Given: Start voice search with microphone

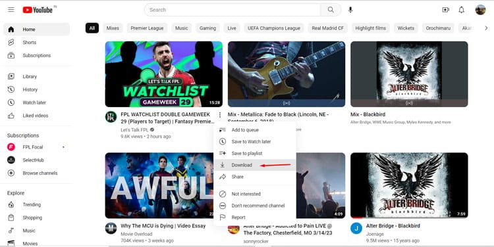Looking at the screenshot, I should [350, 10].
